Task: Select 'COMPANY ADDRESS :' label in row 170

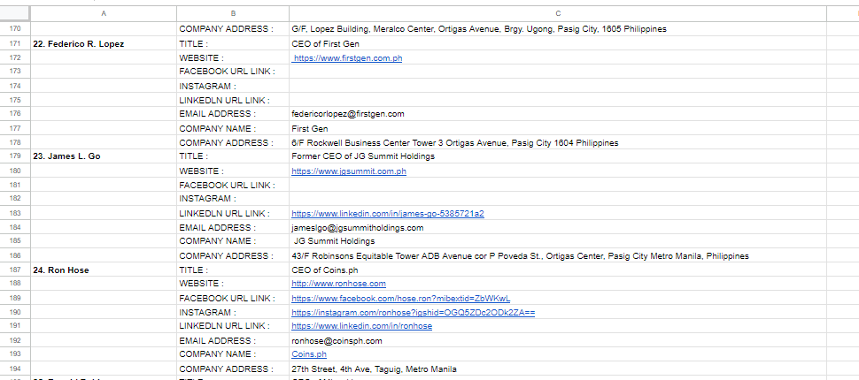Action: coord(233,29)
